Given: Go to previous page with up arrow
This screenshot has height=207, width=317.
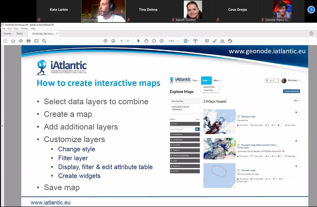Looking at the screenshot, I should point(105,41).
